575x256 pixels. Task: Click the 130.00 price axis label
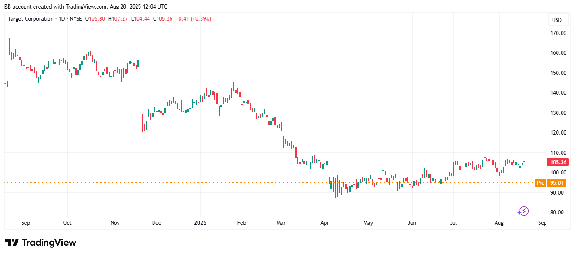pos(558,113)
